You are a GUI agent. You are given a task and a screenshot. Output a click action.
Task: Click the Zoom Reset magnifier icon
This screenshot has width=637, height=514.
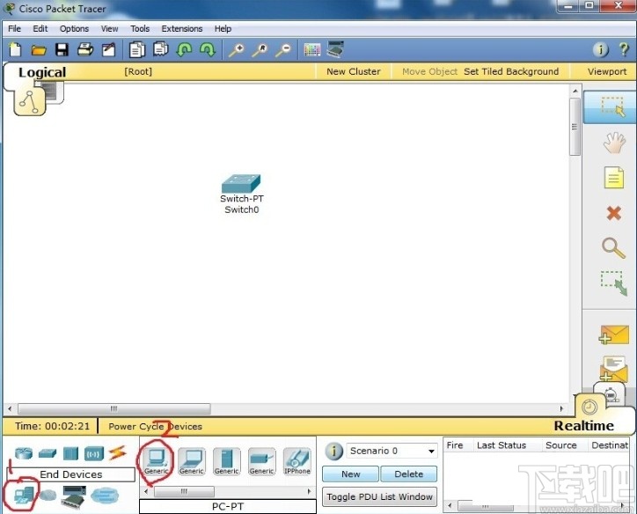point(260,50)
